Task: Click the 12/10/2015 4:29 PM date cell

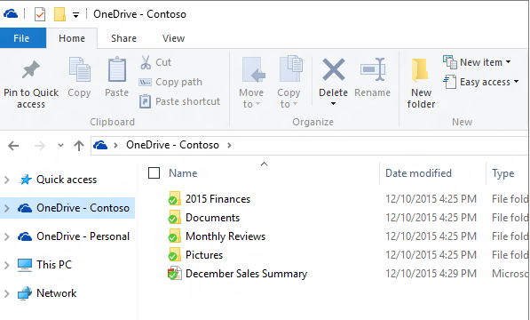Action: click(x=431, y=273)
